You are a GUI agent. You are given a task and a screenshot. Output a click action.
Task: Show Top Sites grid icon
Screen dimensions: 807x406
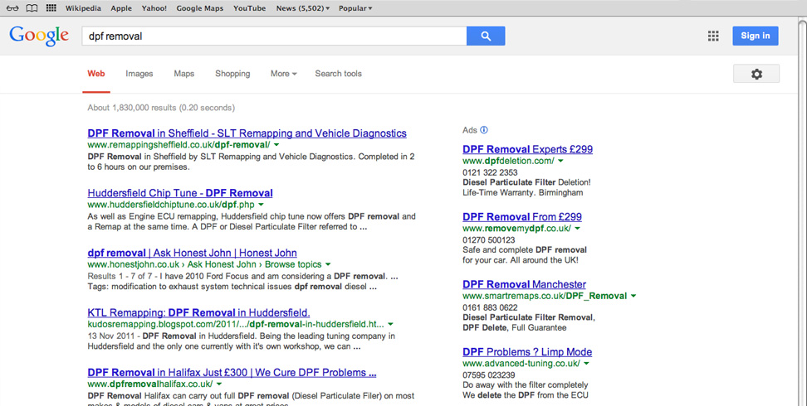click(x=51, y=8)
